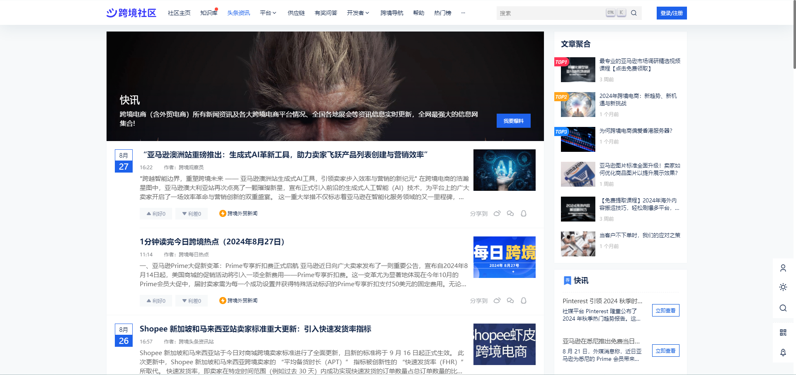The image size is (796, 375).
Task: Open the 跨境导航 nav item
Action: [x=392, y=13]
